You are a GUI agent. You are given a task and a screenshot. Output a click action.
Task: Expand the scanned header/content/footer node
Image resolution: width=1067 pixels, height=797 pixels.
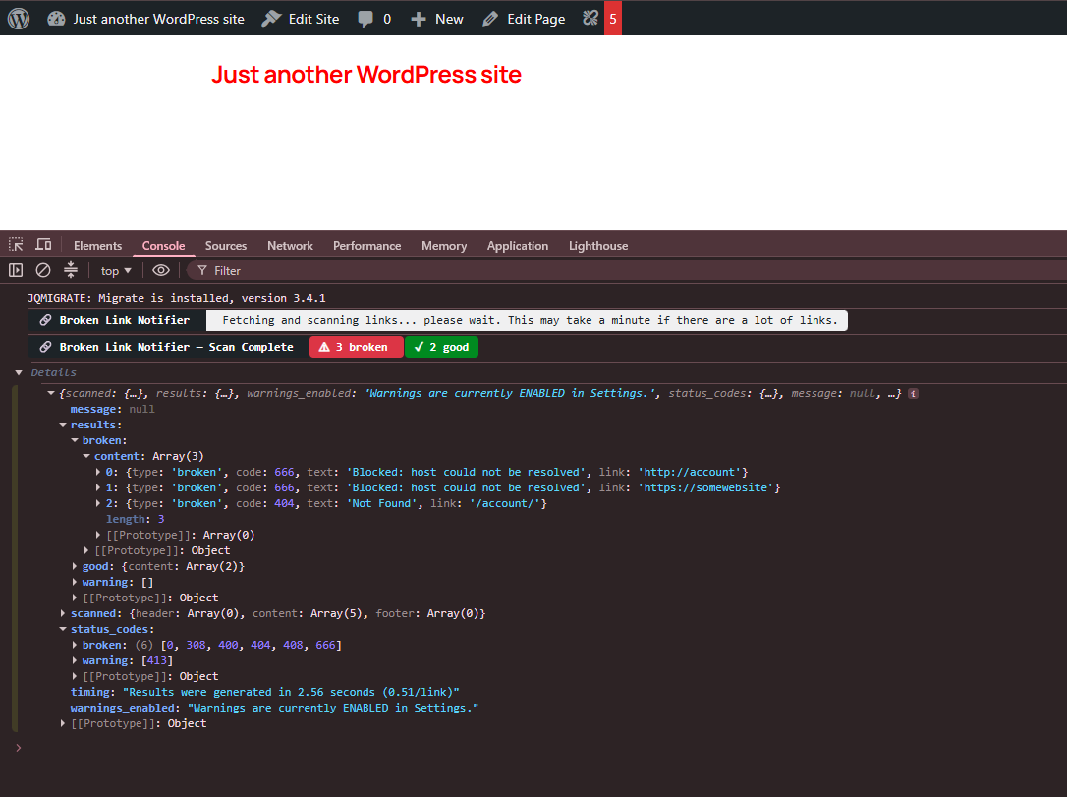tap(63, 613)
